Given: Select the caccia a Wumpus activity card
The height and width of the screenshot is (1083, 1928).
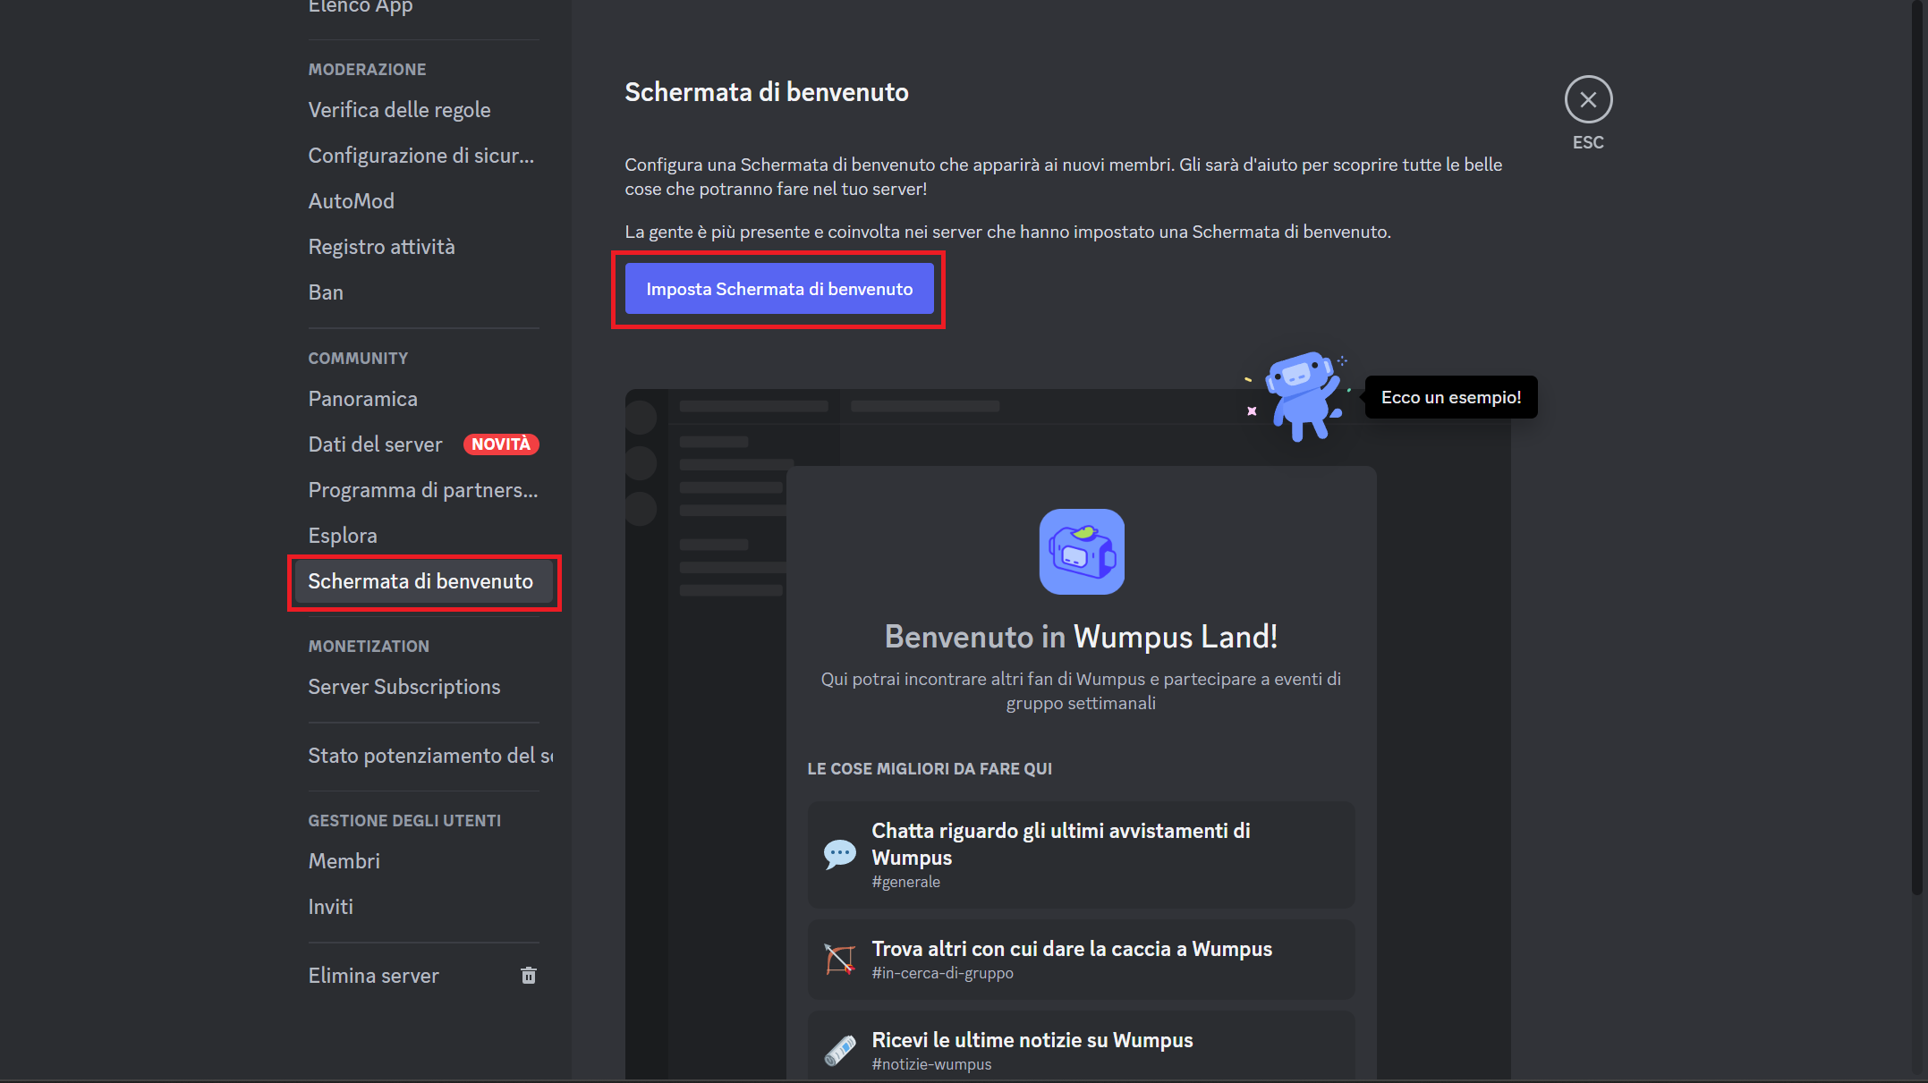Looking at the screenshot, I should pos(1081,959).
